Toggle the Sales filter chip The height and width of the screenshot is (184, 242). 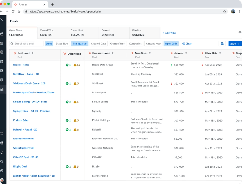click(49, 43)
